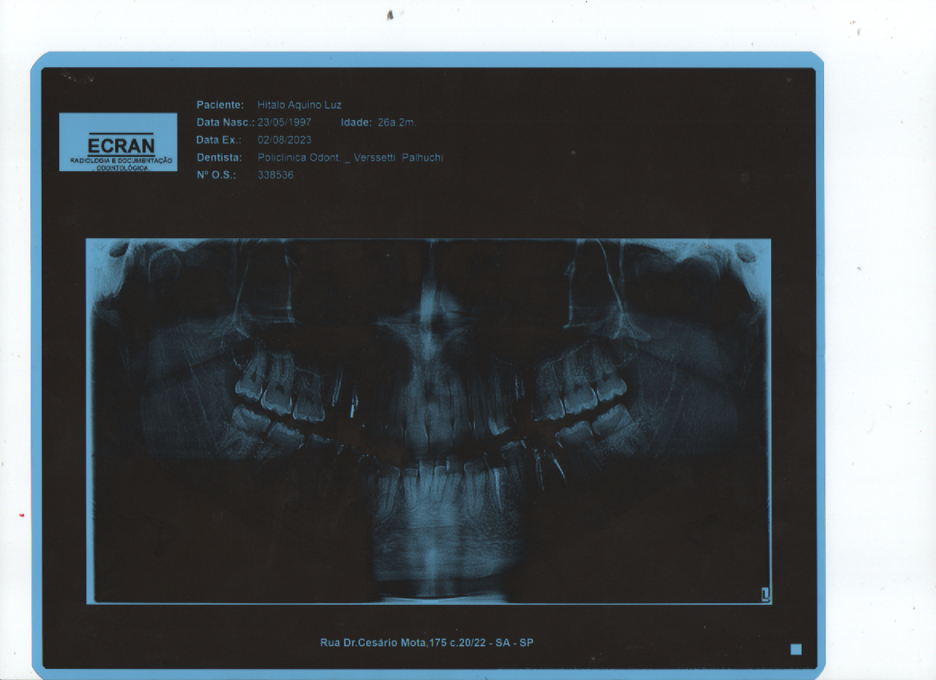This screenshot has width=936, height=680.
Task: Click the 'L' side marker on radiograph
Action: (766, 594)
